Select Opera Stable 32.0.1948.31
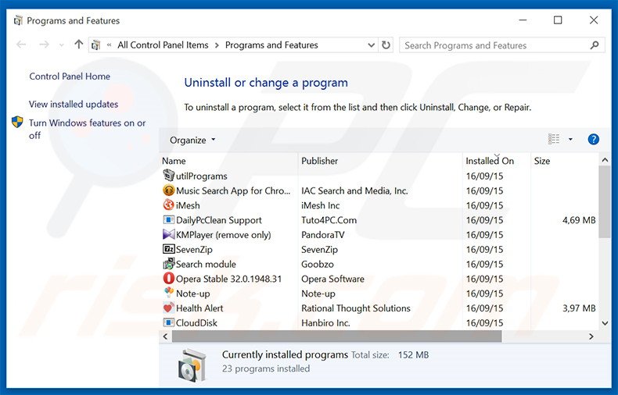This screenshot has height=395, width=618. [228, 279]
